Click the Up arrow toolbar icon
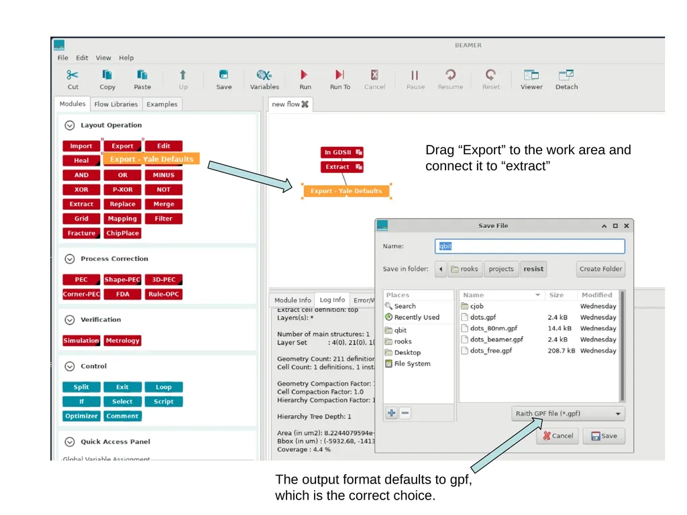The width and height of the screenshot is (687, 515). pyautogui.click(x=183, y=75)
